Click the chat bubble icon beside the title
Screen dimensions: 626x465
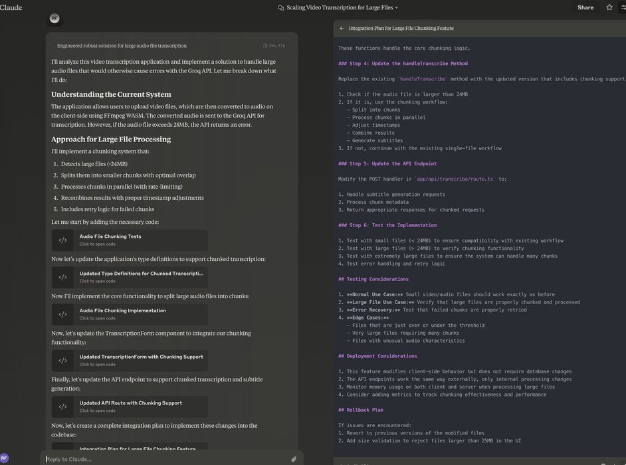(x=280, y=7)
